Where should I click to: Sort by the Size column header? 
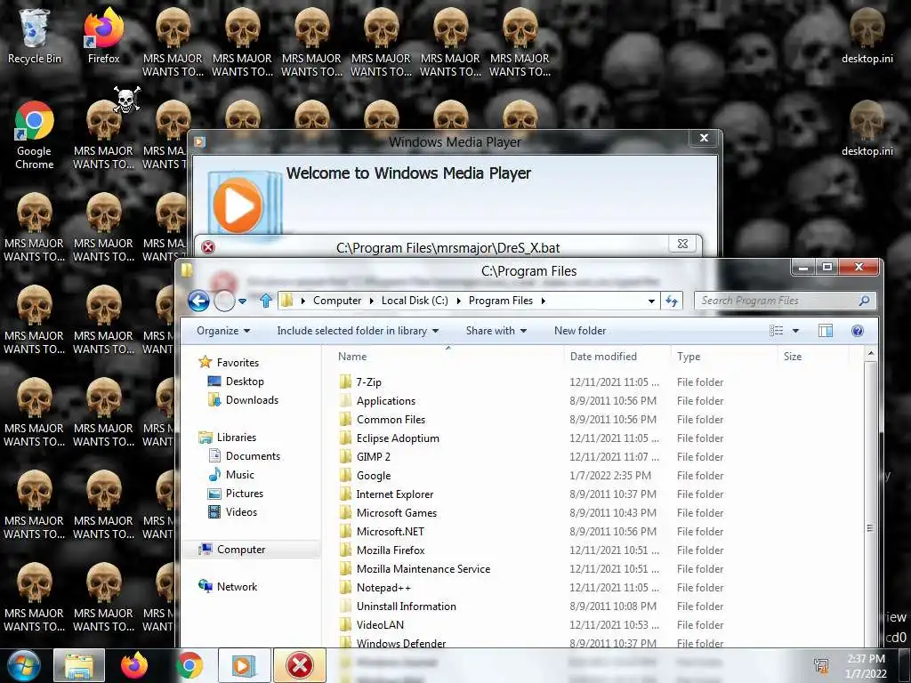tap(813, 357)
